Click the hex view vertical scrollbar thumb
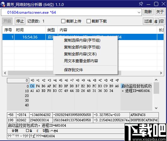The width and height of the screenshot is (167, 141). 156,88
